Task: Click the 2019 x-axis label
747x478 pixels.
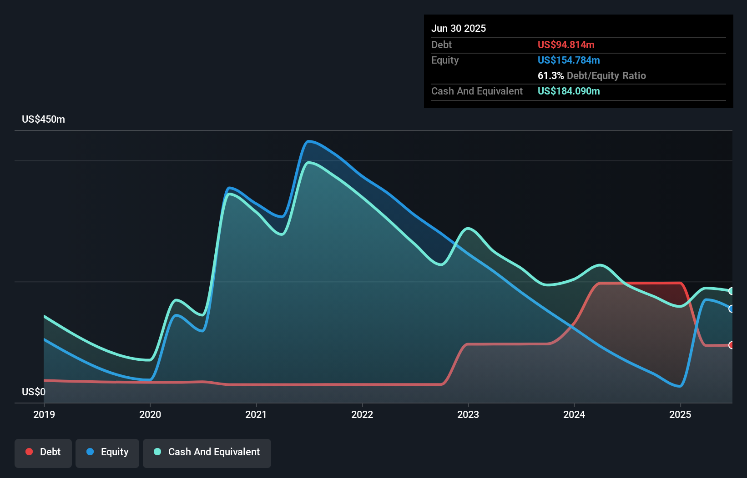Action: tap(44, 414)
